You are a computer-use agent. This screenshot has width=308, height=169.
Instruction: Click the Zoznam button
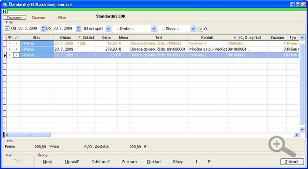(129, 162)
